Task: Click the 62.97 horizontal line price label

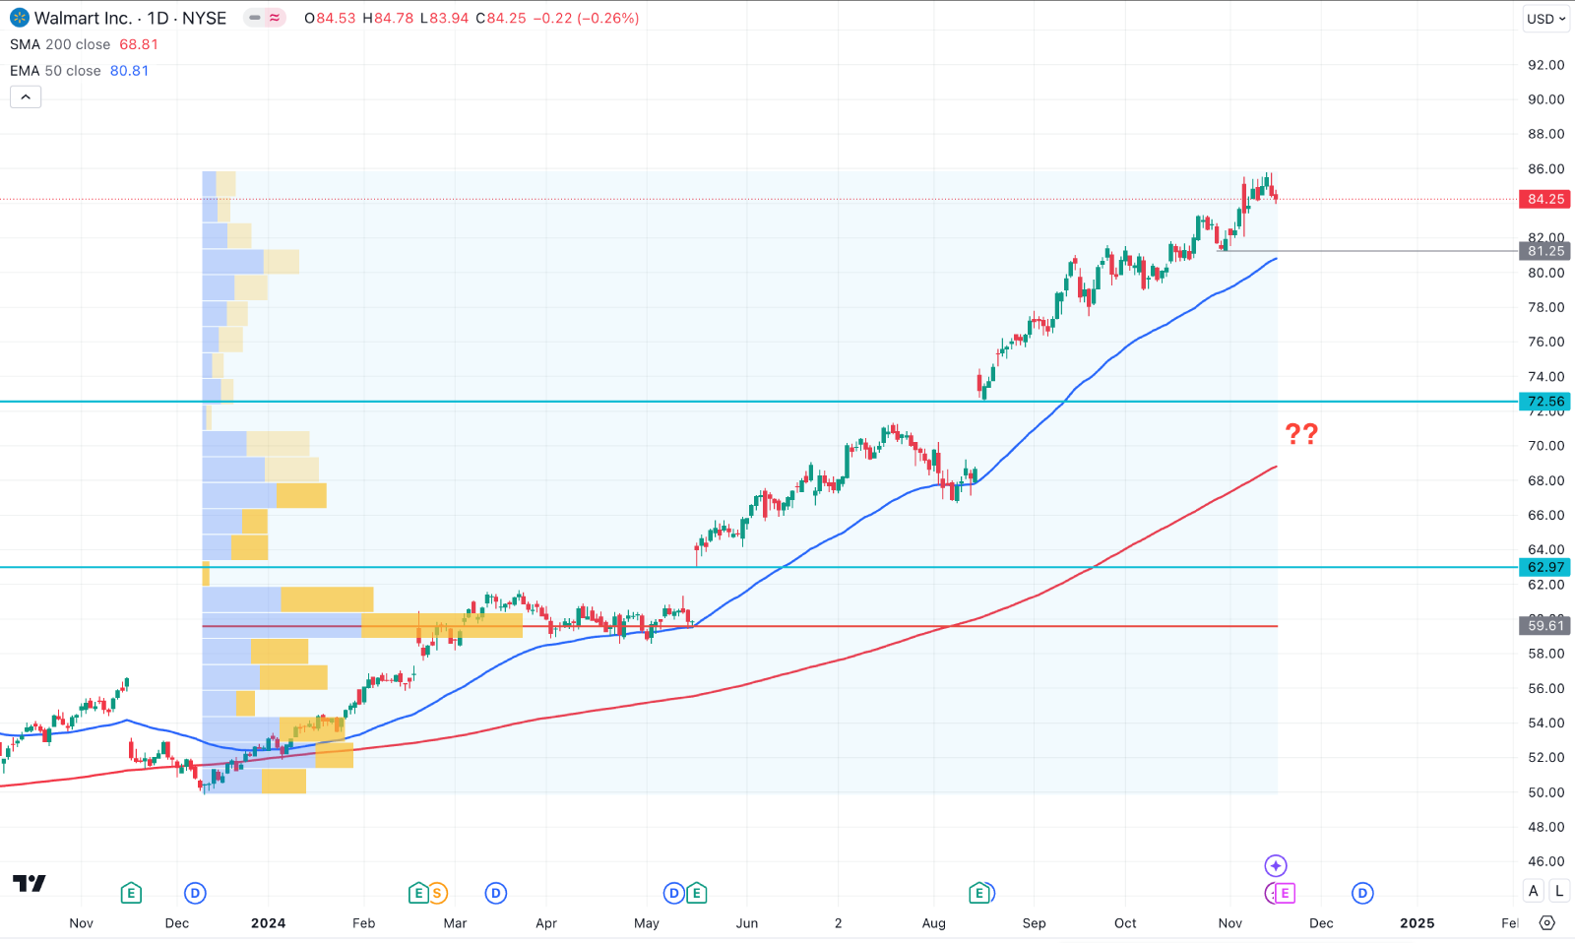Action: 1545,567
